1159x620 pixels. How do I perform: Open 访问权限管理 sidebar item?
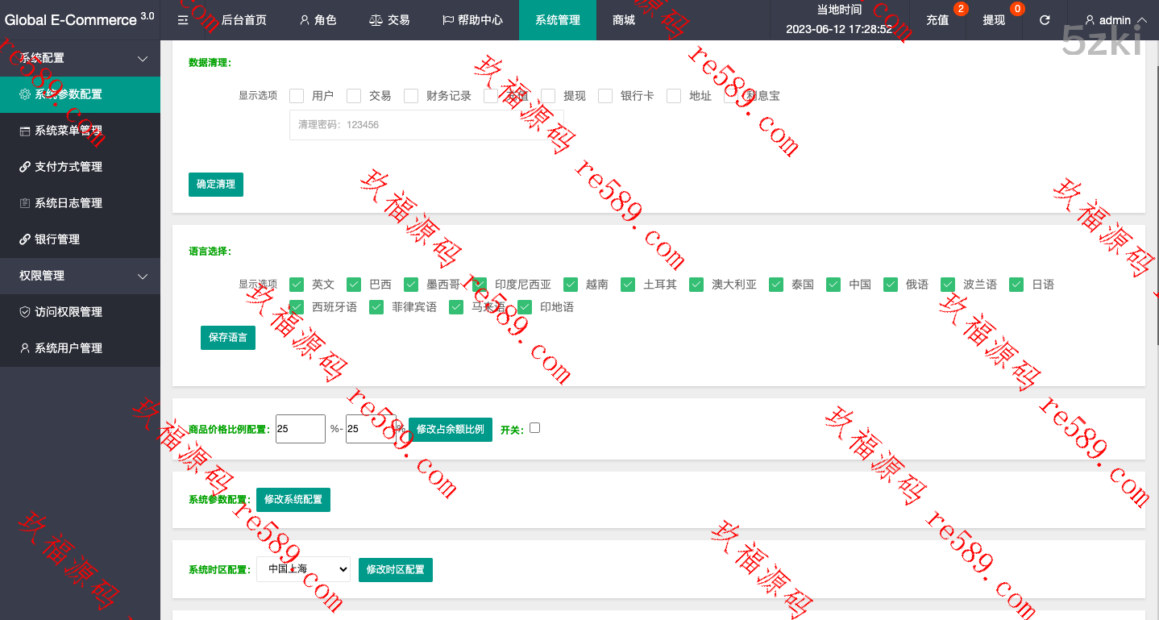click(69, 312)
